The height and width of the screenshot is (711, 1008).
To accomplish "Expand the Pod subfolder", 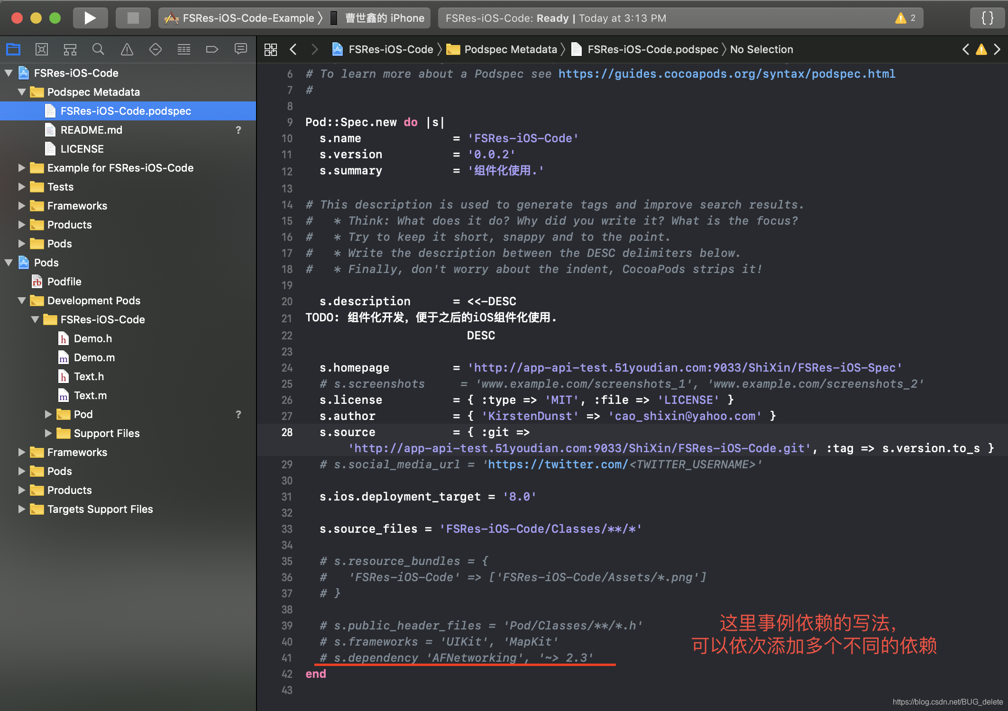I will point(48,414).
